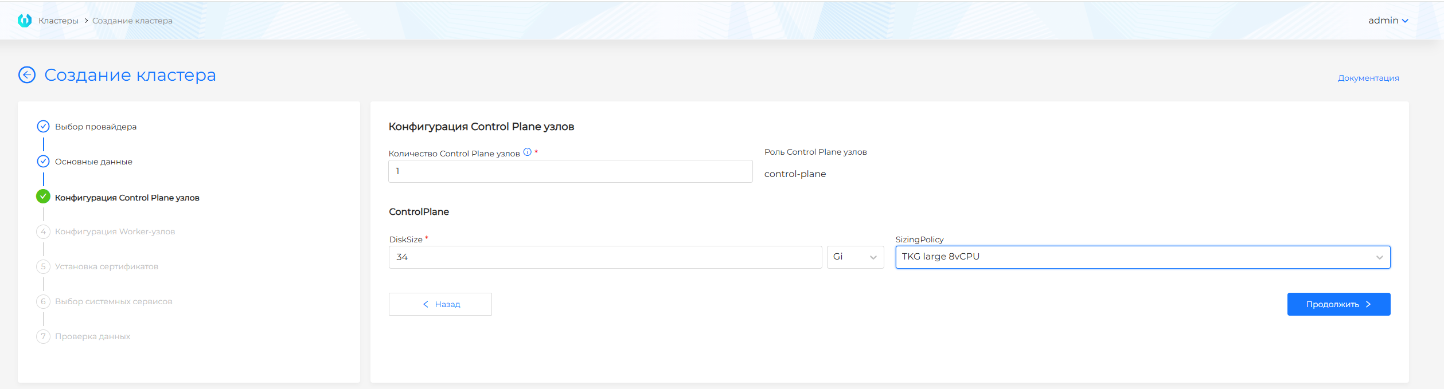1444x389 pixels.
Task: Select the Создание кластера breadcrumb item
Action: 132,21
